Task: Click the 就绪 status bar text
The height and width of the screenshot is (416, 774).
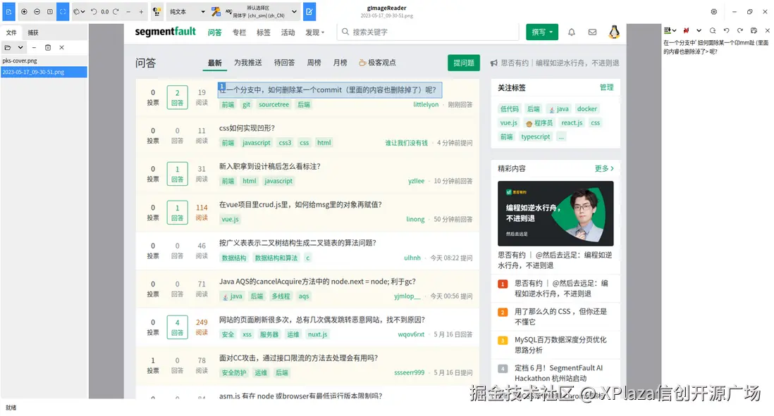Action: pos(11,408)
